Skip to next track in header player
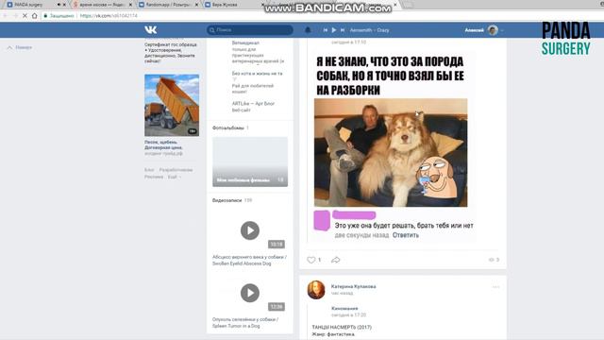The width and height of the screenshot is (604, 340). (343, 30)
